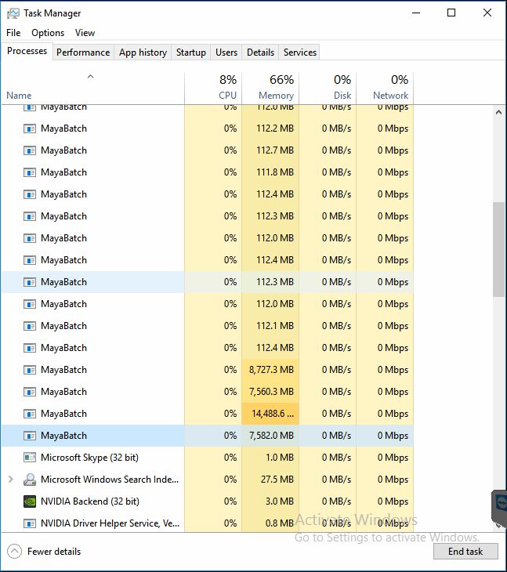This screenshot has height=572, width=507.
Task: Select the MayaBatch icon beside 112.7 MB
Action: tap(30, 150)
